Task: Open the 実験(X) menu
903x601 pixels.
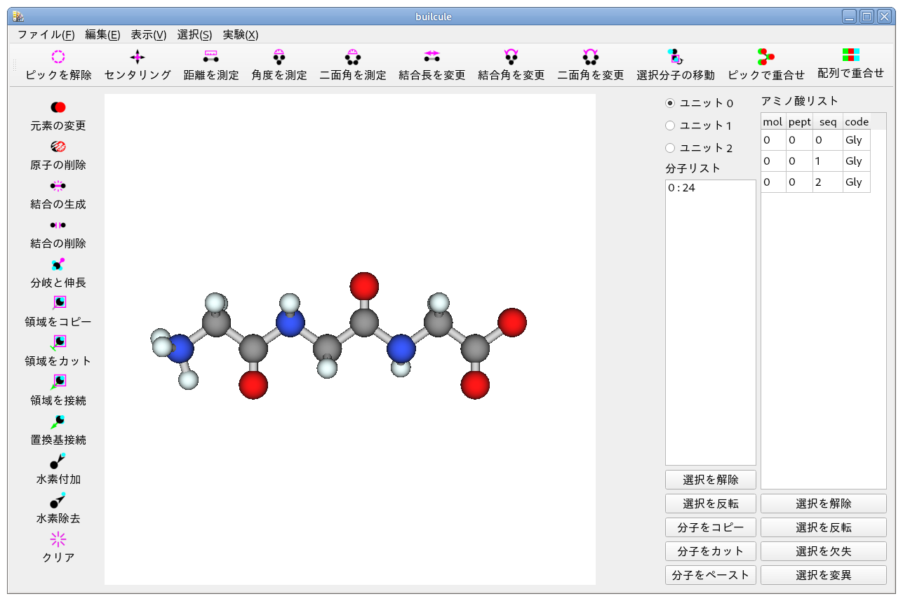Action: pos(240,34)
